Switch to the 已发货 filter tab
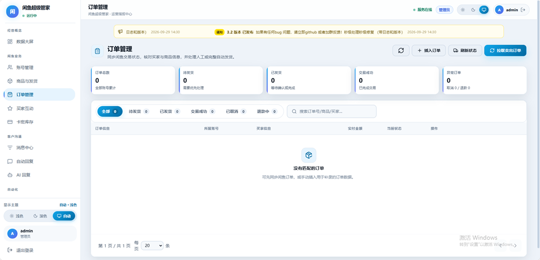Image resolution: width=540 pixels, height=260 pixels. [x=170, y=112]
